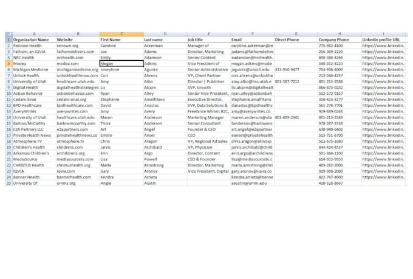Select the 'Director | Publisher' job title cell
This screenshot has width=413, height=279.
[x=209, y=81]
